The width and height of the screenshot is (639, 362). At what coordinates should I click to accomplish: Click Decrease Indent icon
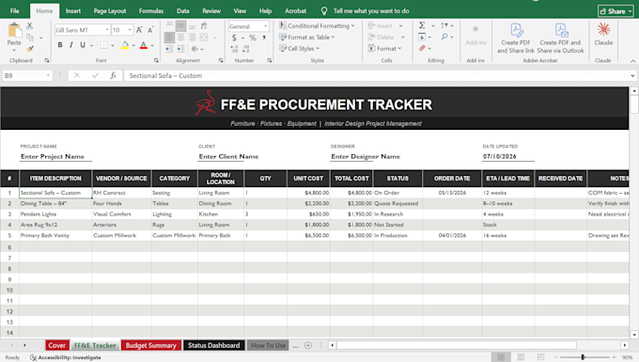coord(169,49)
